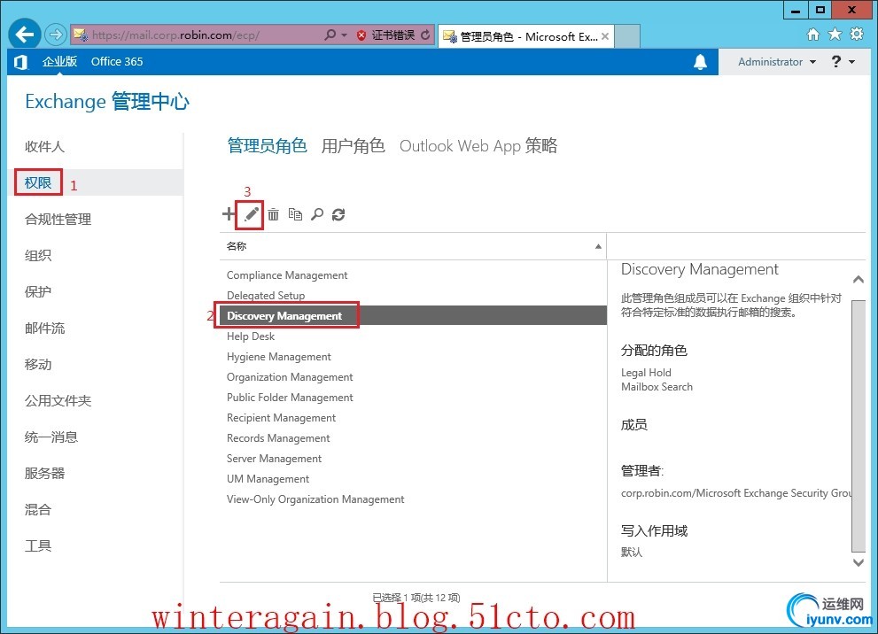Open the 合规性管理 navigation section
The image size is (878, 634).
tap(58, 220)
